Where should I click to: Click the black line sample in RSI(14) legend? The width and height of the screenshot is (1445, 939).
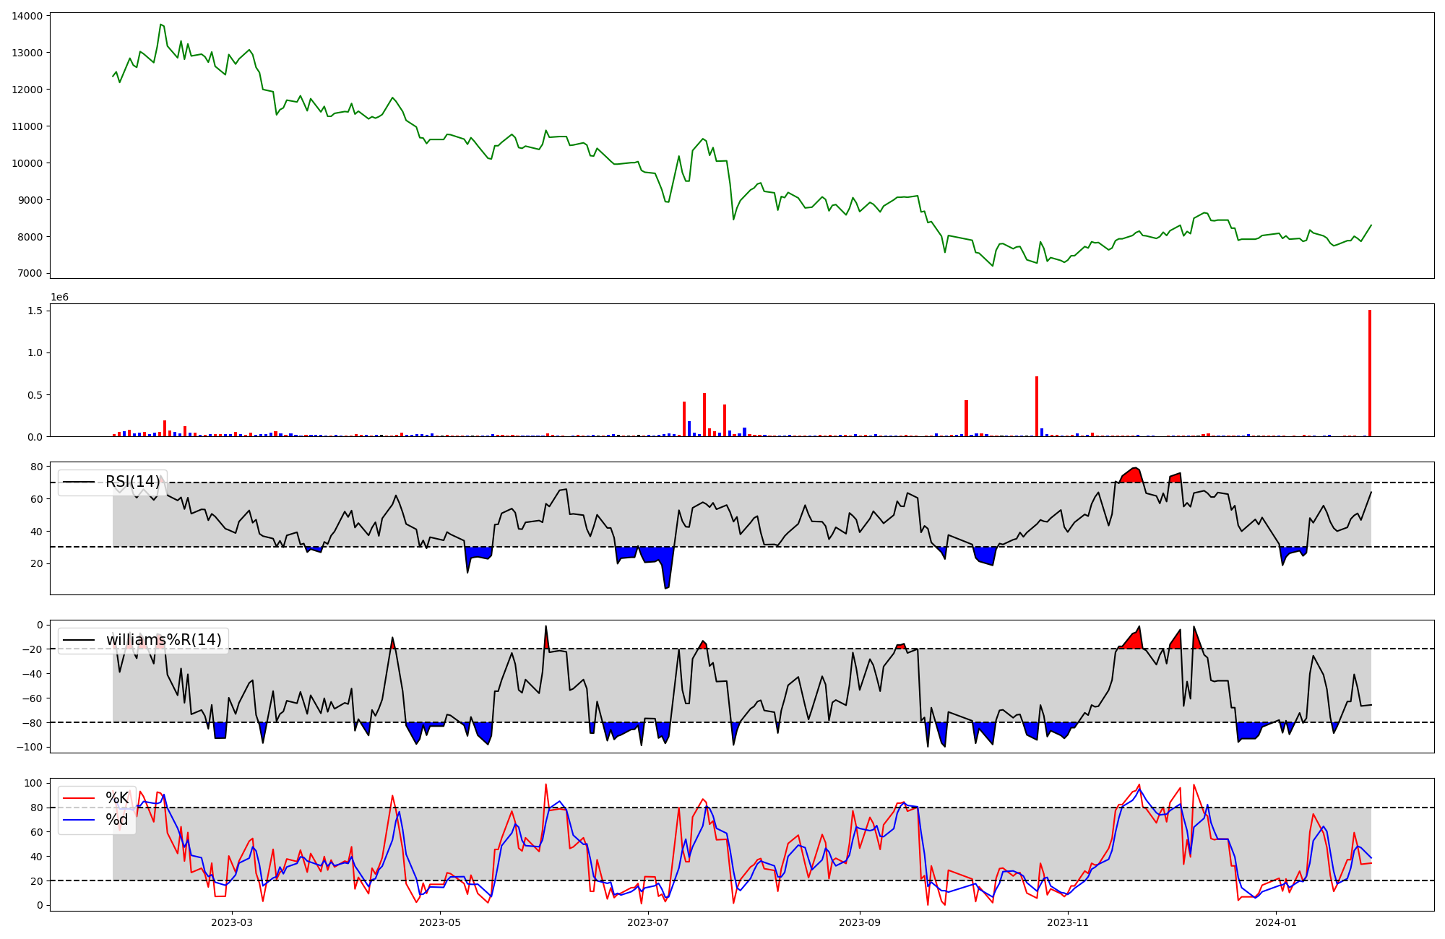tap(79, 482)
